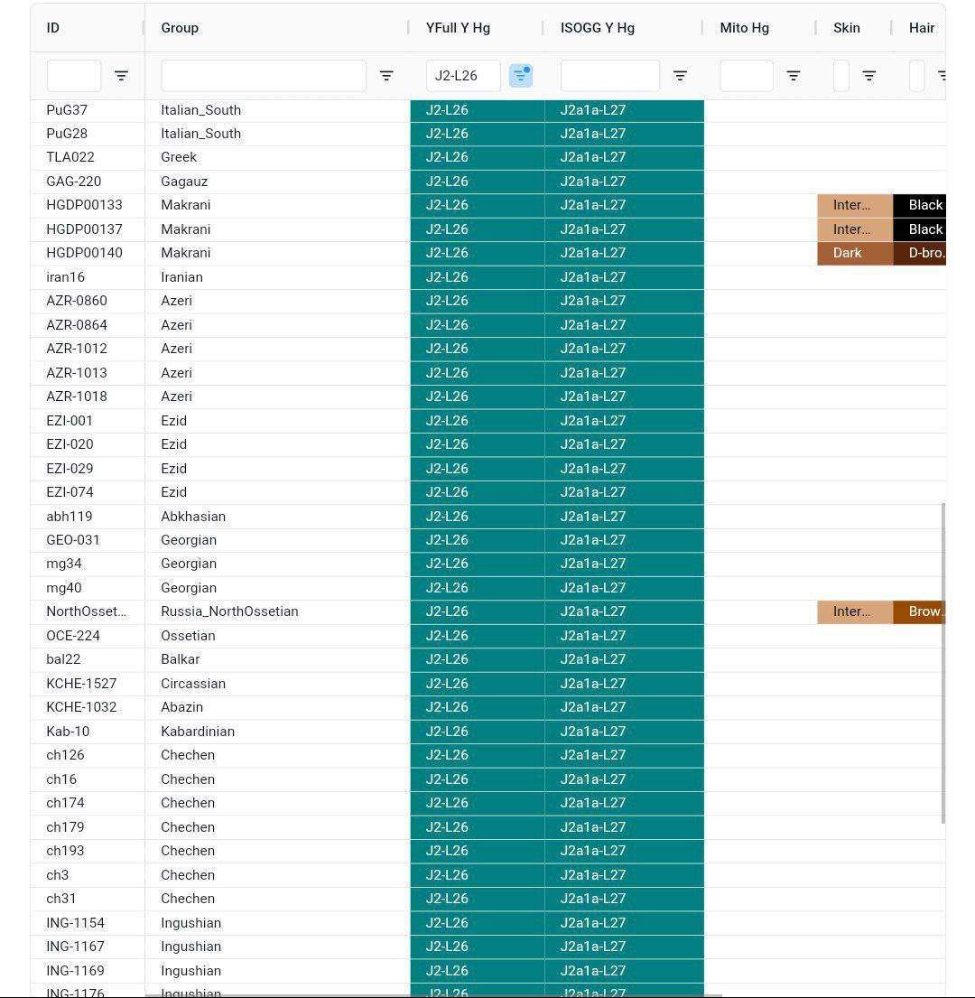Select the ING-1154 ID cell
This screenshot has width=975, height=998.
click(x=88, y=922)
